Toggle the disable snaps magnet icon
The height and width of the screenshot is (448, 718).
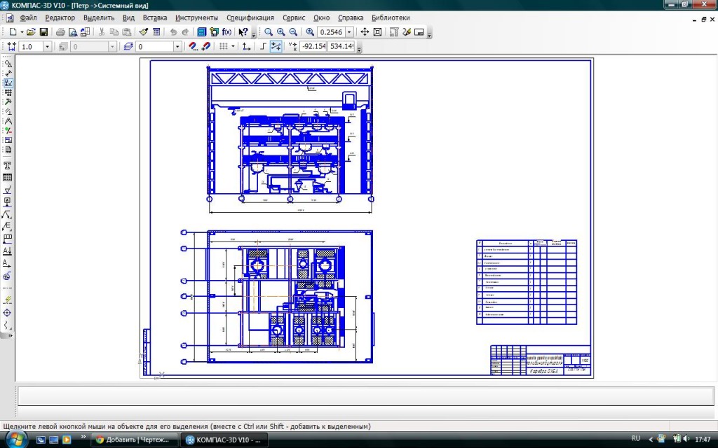pyautogui.click(x=205, y=47)
